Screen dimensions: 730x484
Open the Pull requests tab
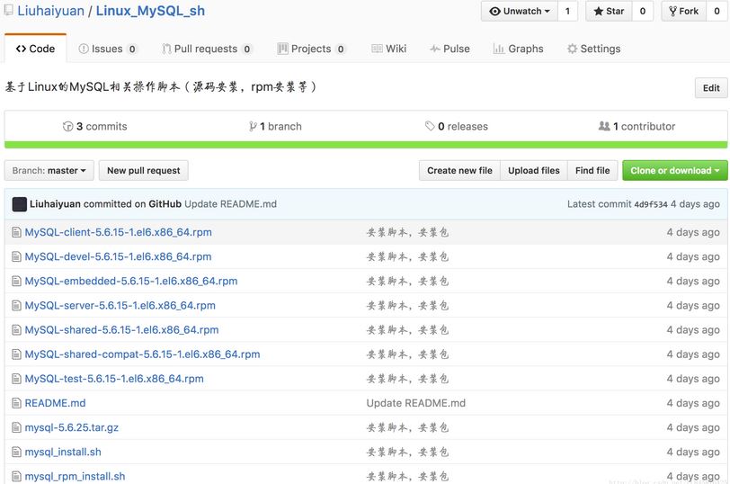(207, 49)
